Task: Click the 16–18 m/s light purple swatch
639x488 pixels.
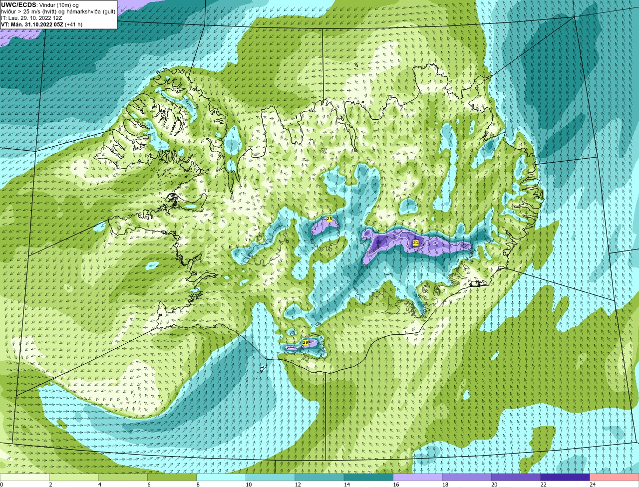Action: tap(418, 477)
